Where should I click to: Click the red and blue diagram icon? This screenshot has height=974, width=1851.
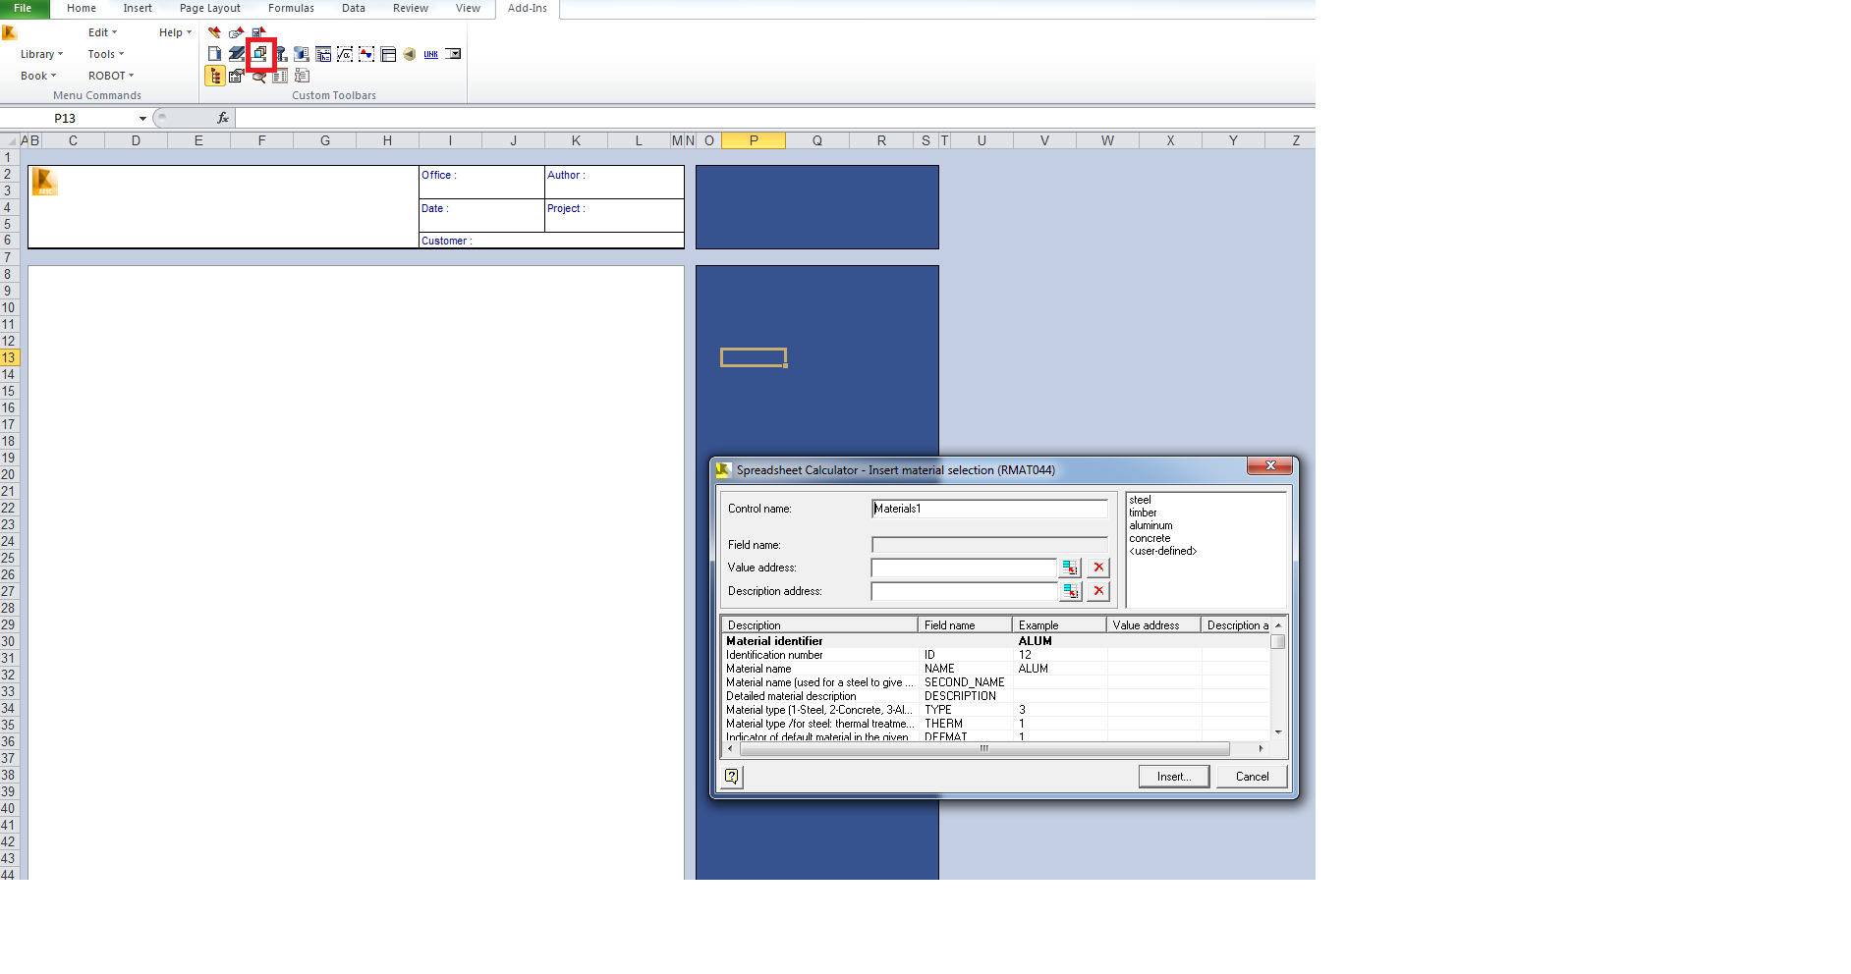[366, 54]
